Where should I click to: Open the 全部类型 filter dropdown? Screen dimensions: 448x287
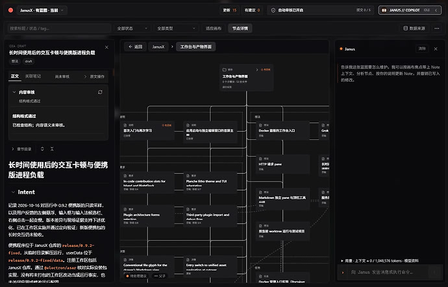pyautogui.click(x=176, y=29)
